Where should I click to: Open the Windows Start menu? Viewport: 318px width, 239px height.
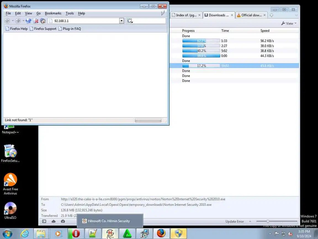[x=7, y=233]
